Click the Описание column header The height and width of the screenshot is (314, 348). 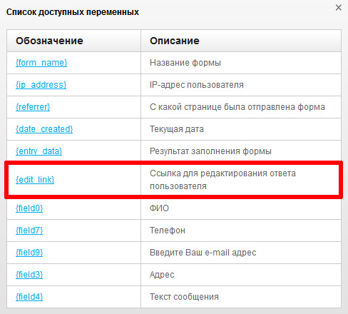point(241,41)
